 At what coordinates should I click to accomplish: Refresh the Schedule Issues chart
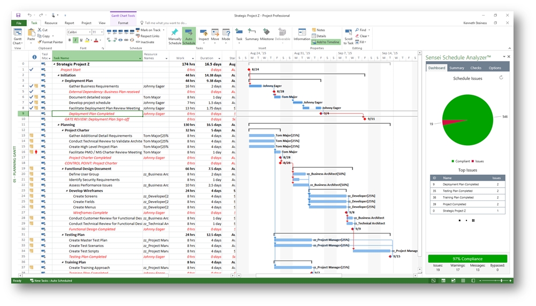(501, 78)
